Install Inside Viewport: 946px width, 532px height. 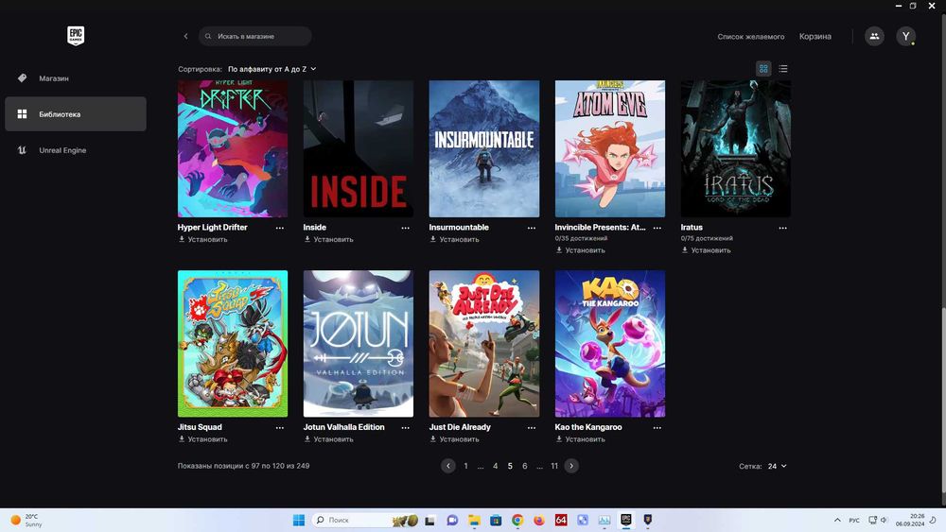(328, 239)
